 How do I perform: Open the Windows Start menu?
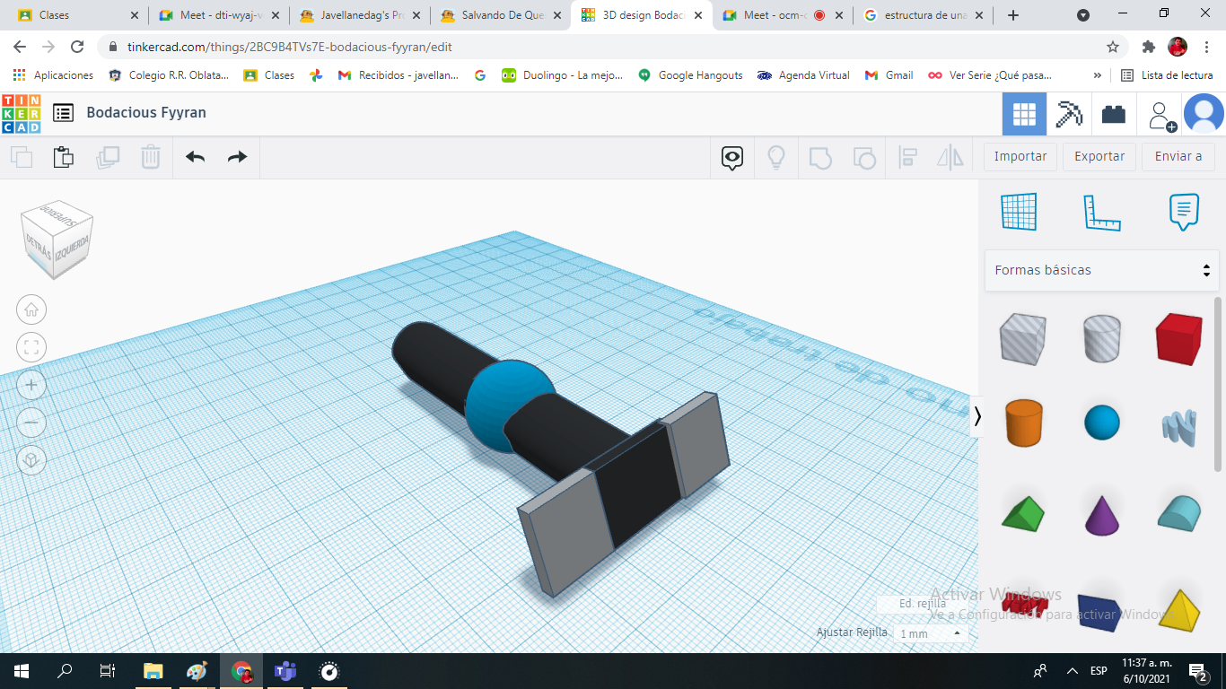click(22, 671)
